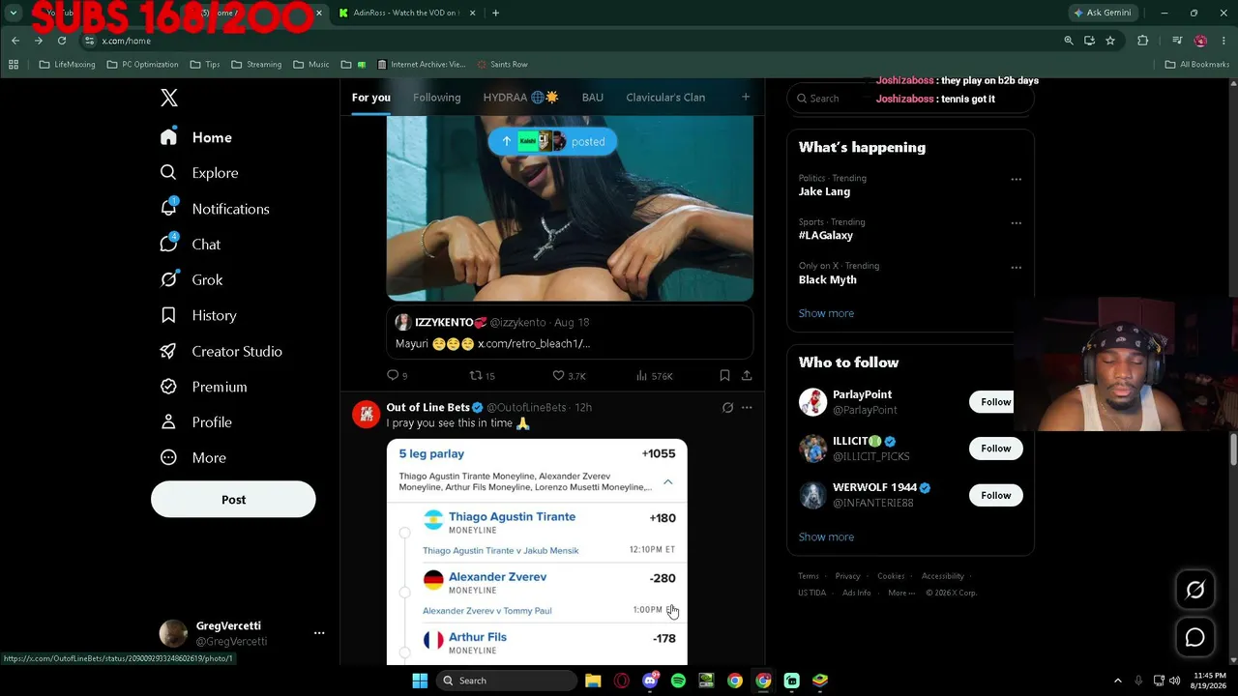The width and height of the screenshot is (1238, 696).
Task: Select the For you tab
Action: pos(371,98)
